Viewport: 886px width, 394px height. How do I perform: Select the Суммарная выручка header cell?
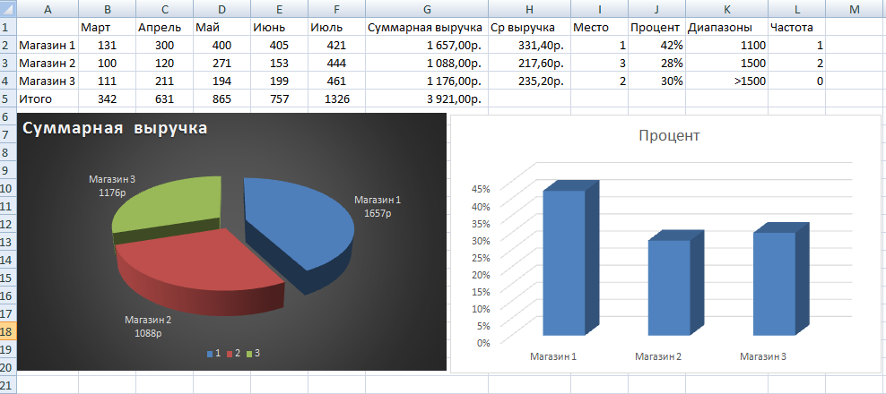427,27
